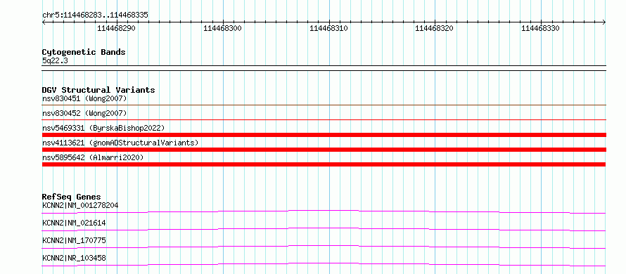Click the magenta line of KCNN2|NM_021614
This screenshot has height=274, width=626.
click(324, 228)
